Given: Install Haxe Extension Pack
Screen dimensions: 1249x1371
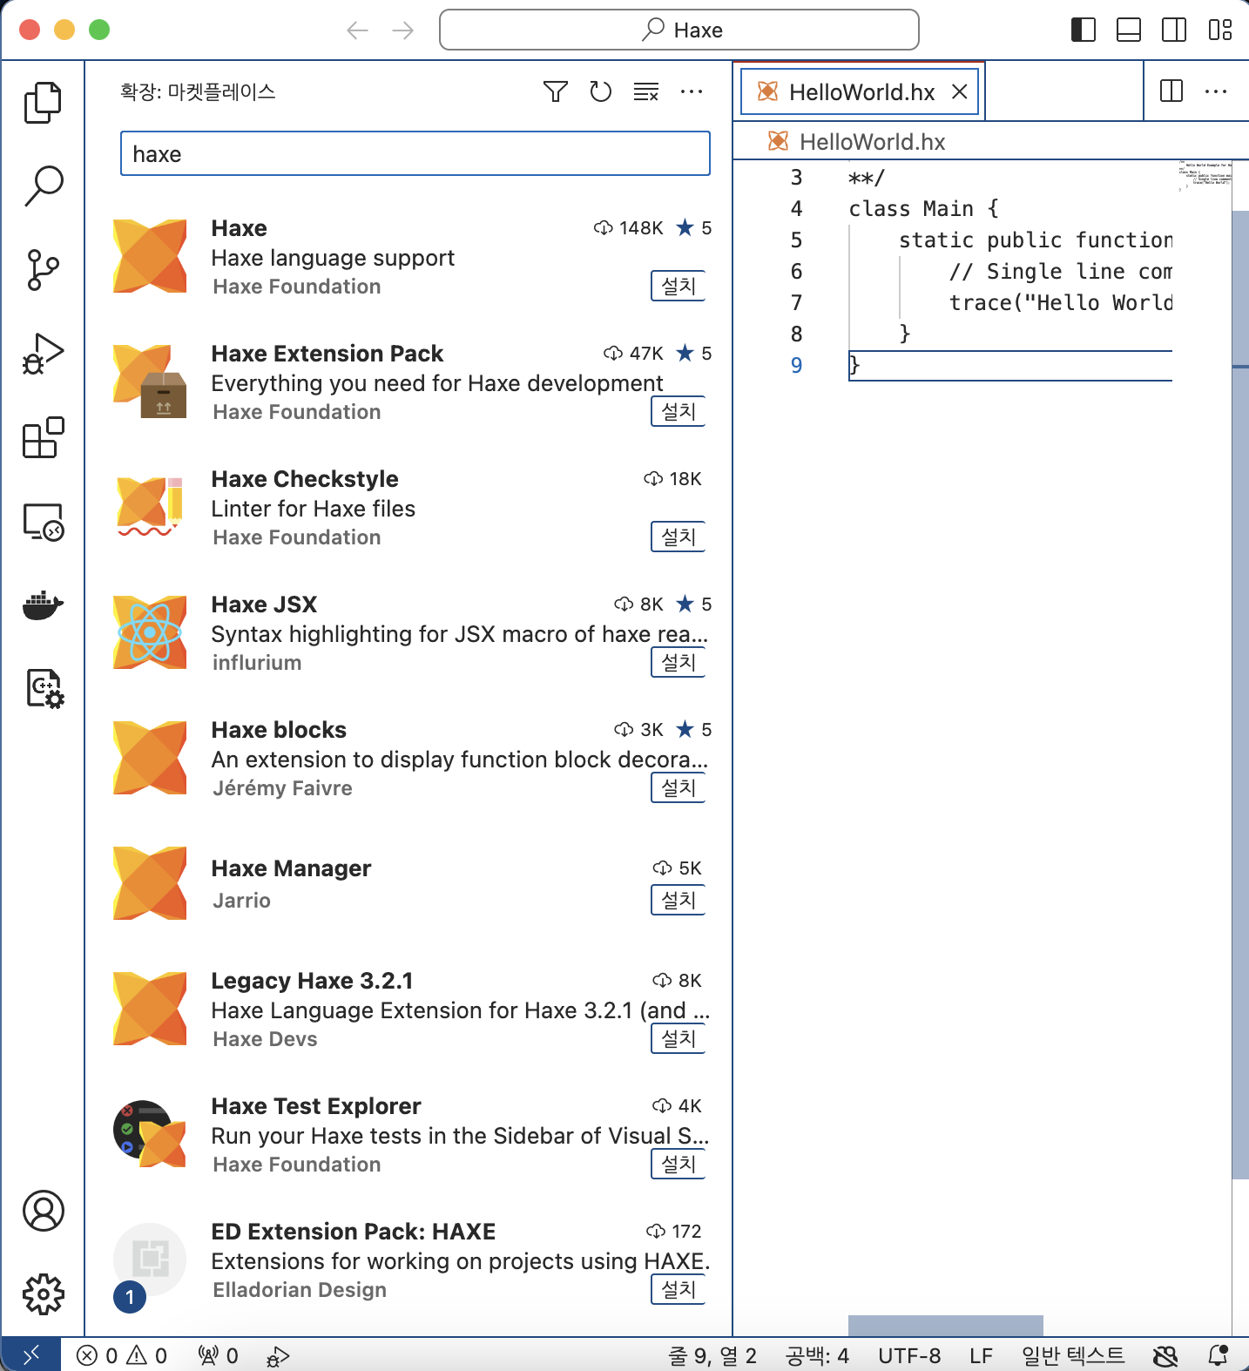Looking at the screenshot, I should [679, 411].
